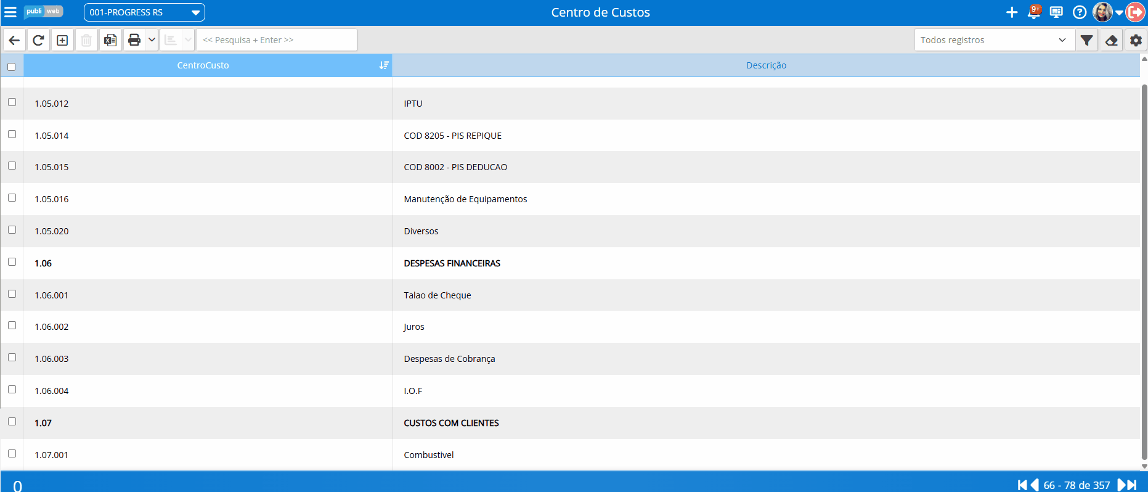Check the row 1.06 DESPESAS FINANCEIRAS checkbox
Image resolution: width=1148 pixels, height=492 pixels.
[x=12, y=262]
